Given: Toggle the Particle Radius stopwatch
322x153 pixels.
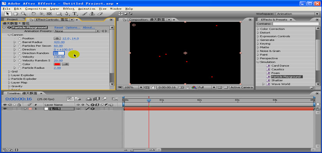Looking at the screenshot, I should (x=20, y=68).
